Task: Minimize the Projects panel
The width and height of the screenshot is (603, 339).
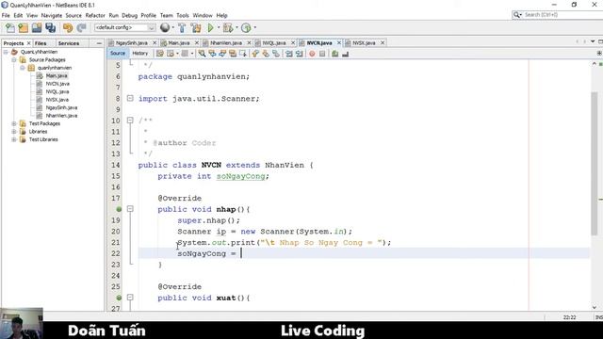Action: 99,43
